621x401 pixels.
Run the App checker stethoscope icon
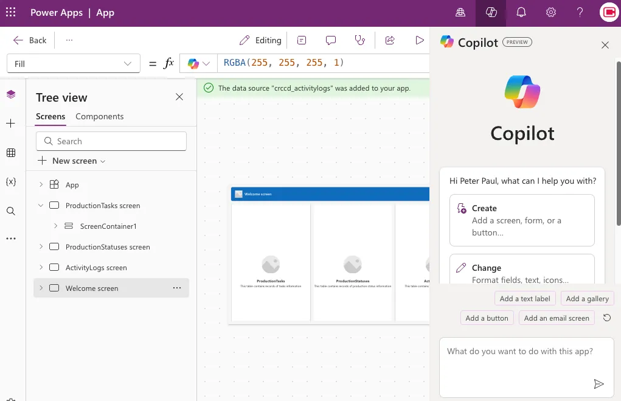point(360,40)
